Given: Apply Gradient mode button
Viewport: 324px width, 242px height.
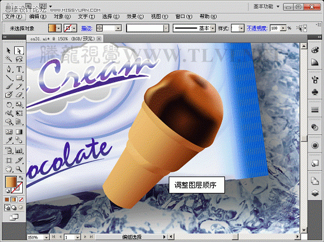Looking at the screenshot, I should click(14, 199).
